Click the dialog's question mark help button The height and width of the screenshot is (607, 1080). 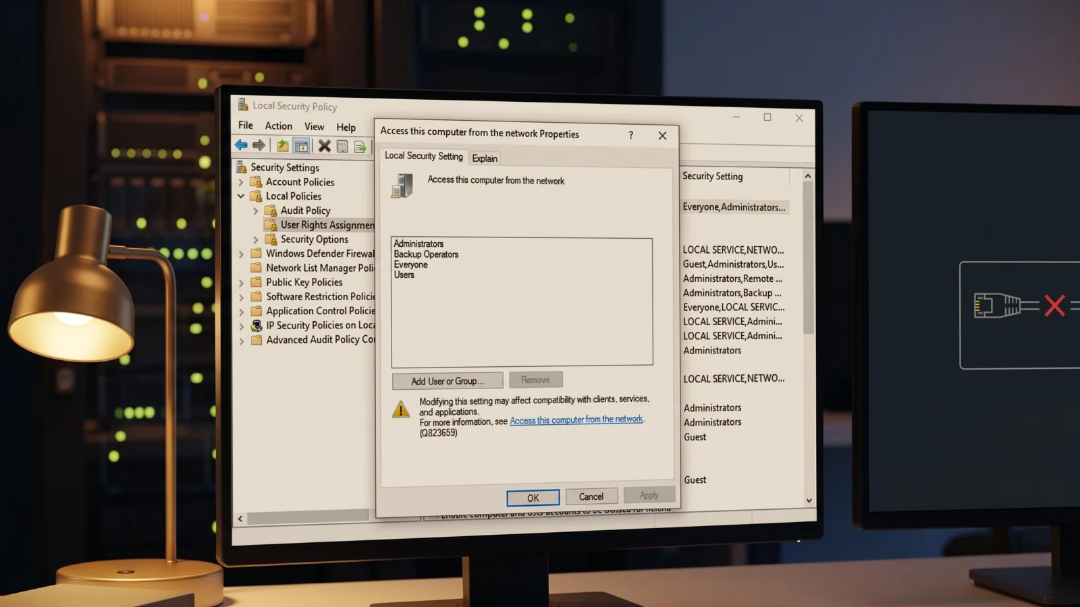[630, 135]
